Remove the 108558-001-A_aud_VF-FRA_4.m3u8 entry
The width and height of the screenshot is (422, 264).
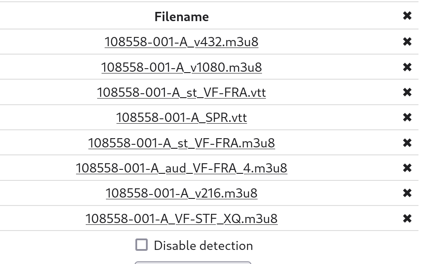click(x=407, y=168)
